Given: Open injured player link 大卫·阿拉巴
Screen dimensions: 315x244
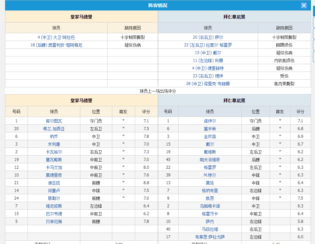Looking at the screenshot, I should pyautogui.click(x=56, y=37).
